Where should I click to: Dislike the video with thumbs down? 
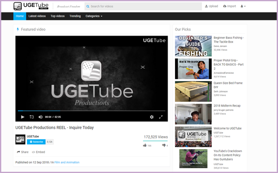tap(164, 145)
